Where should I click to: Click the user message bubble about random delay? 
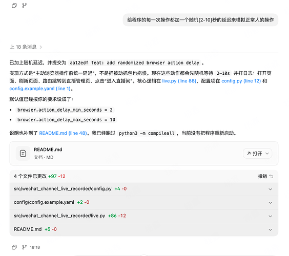pyautogui.click(x=200, y=20)
